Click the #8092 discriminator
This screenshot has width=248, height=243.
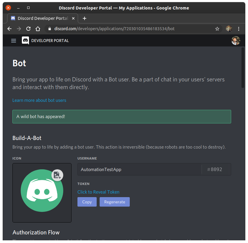point(215,169)
